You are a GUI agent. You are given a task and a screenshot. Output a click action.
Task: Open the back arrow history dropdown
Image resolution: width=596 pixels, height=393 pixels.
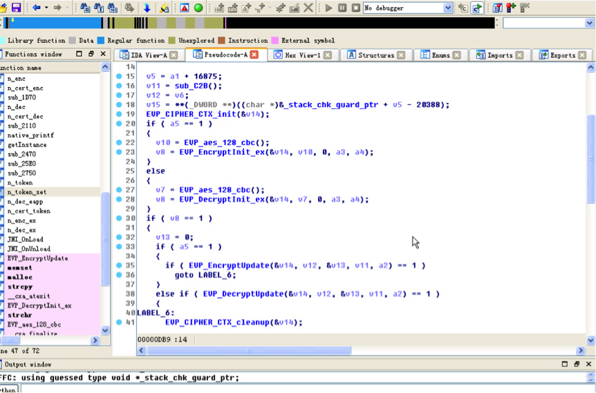tap(46, 8)
